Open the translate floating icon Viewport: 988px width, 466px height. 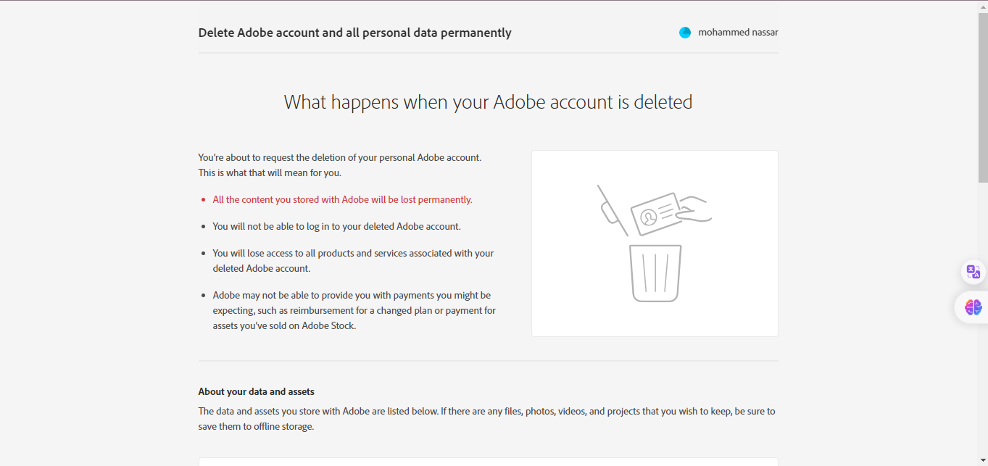973,272
